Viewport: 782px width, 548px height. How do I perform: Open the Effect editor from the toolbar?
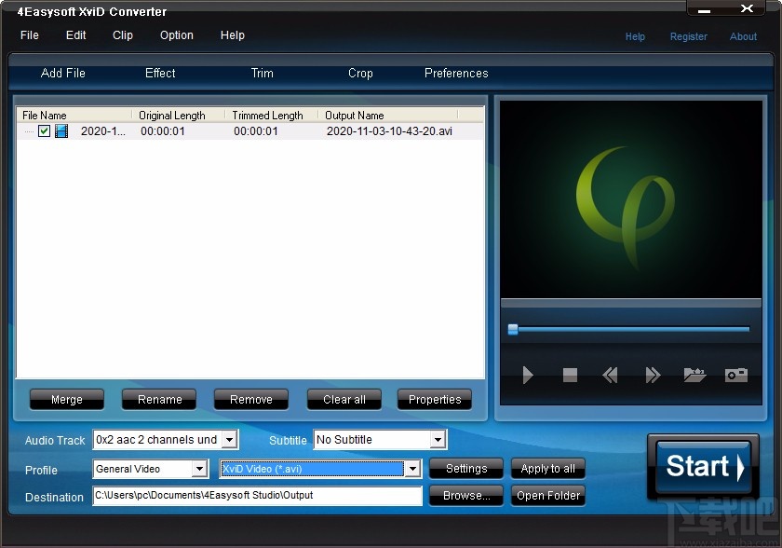159,74
